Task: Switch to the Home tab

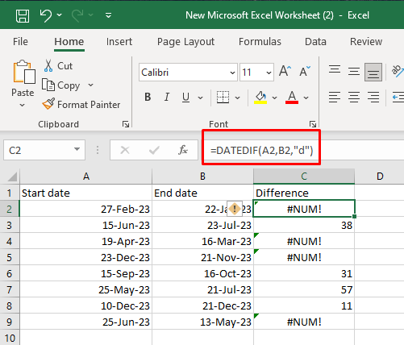Action: pos(69,42)
